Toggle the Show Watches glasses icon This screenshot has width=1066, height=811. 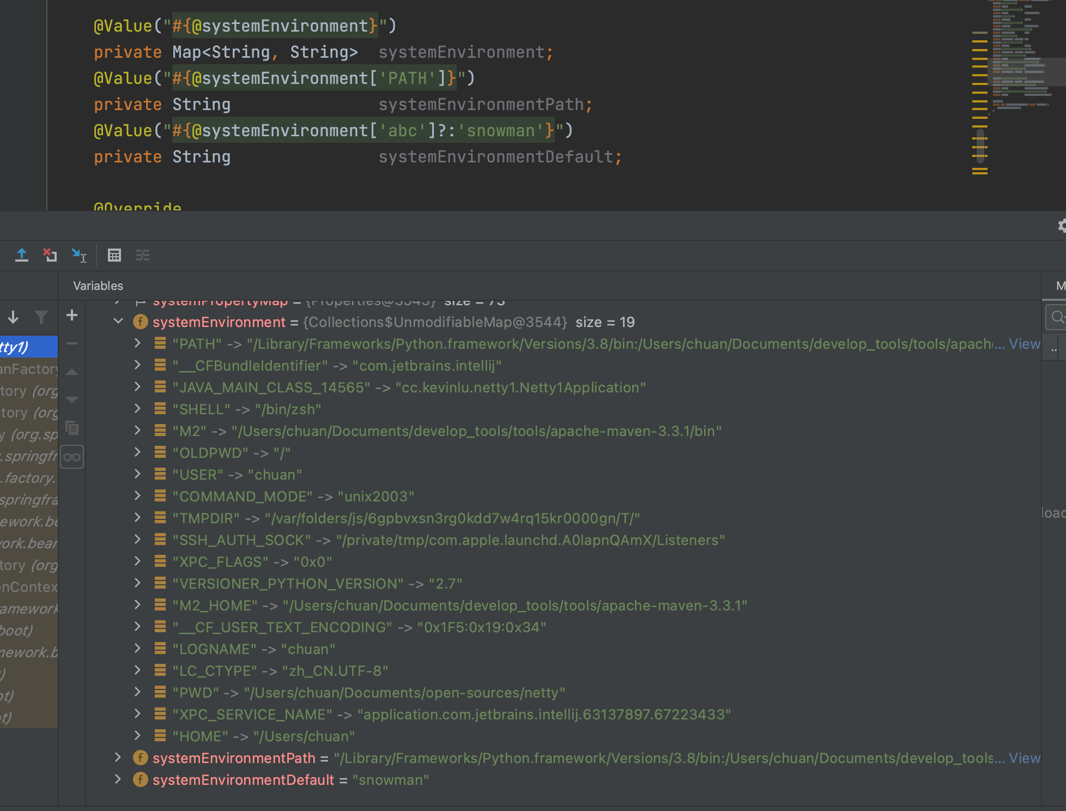72,457
